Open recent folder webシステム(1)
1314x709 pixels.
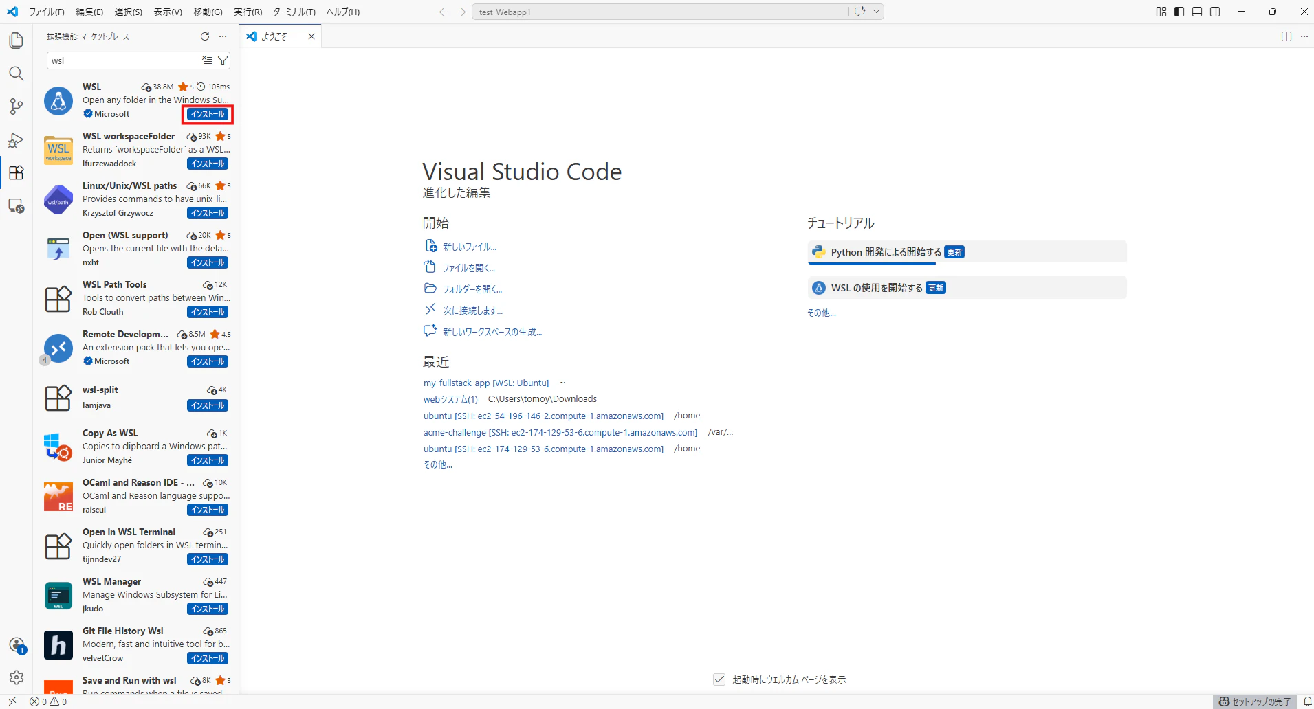coord(450,399)
